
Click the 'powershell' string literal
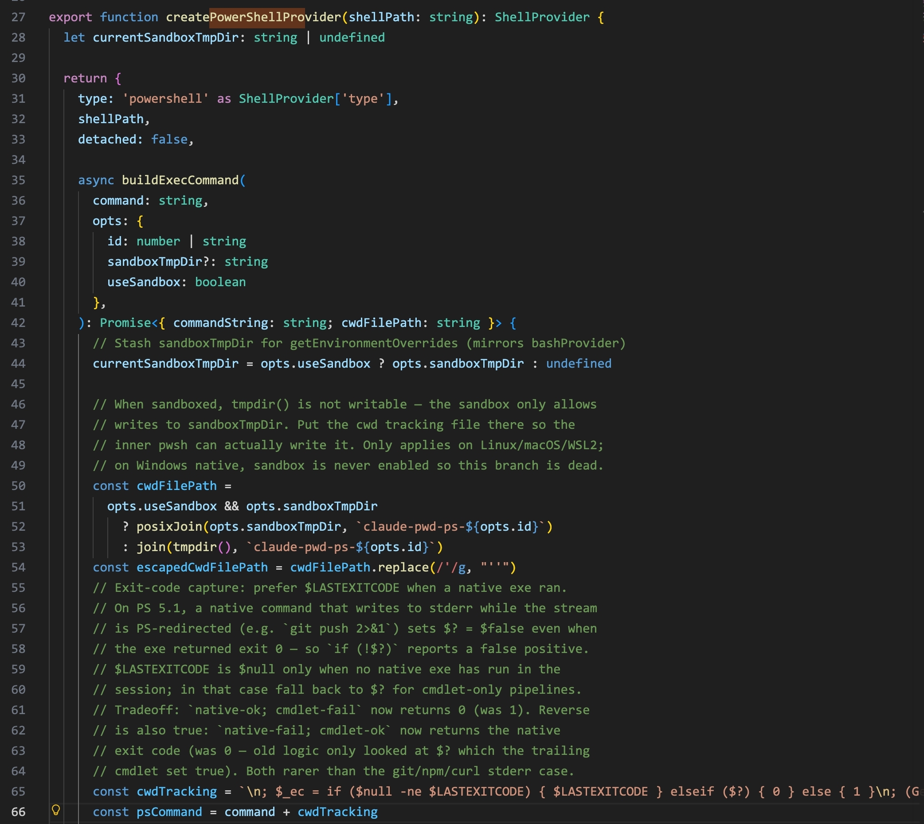coord(165,99)
